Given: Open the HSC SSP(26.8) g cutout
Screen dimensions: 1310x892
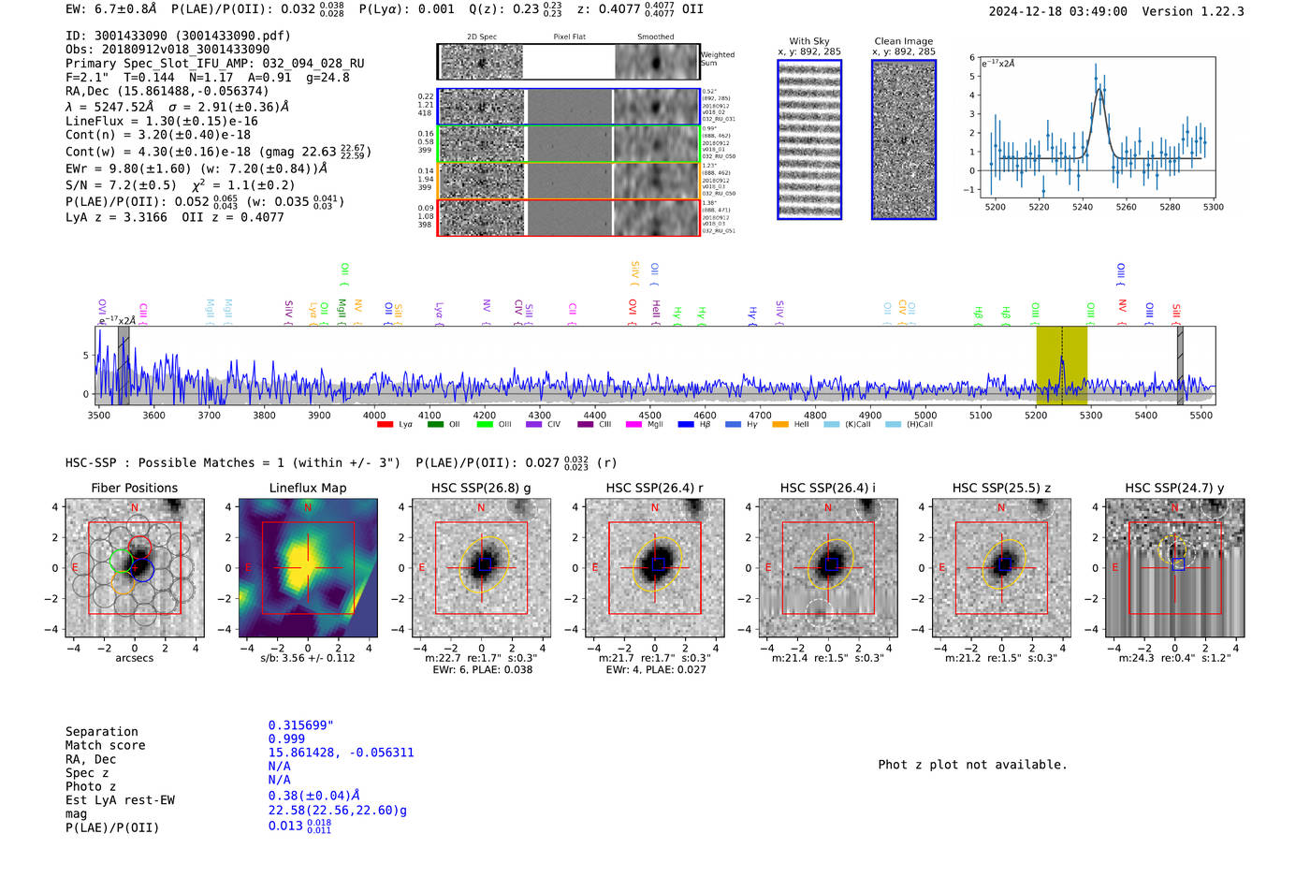Looking at the screenshot, I should 481,568.
